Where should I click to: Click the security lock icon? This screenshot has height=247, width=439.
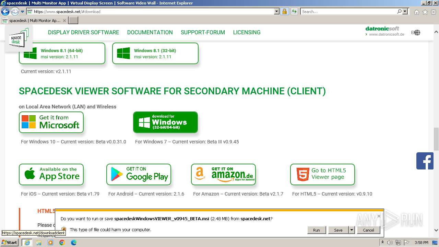click(284, 11)
